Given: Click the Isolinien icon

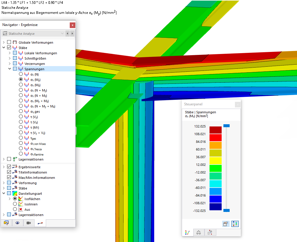Looking at the screenshot, I should coord(21,204).
